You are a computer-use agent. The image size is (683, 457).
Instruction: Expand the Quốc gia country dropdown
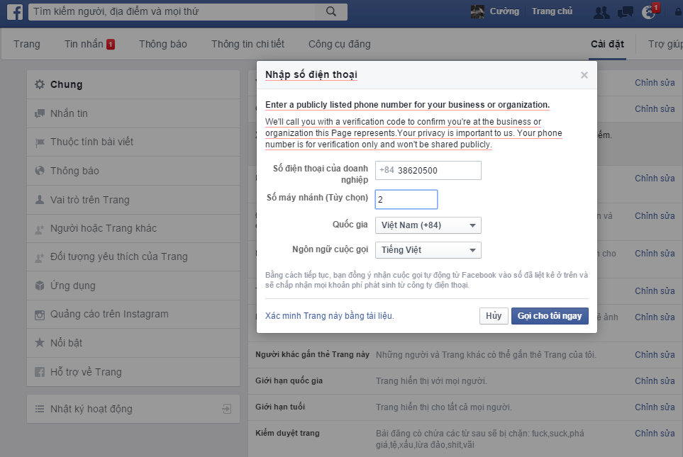pos(428,225)
